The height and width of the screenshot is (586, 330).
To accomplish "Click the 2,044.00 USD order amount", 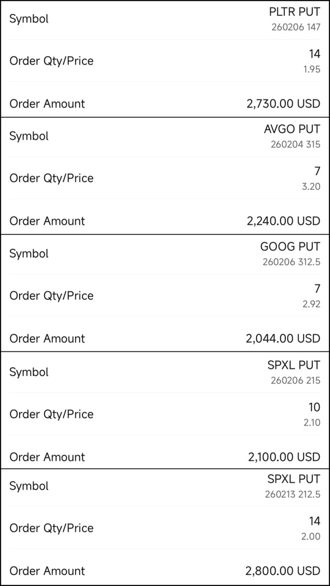I will [283, 339].
